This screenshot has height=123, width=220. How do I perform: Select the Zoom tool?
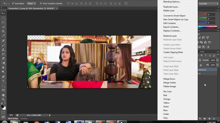point(3,99)
